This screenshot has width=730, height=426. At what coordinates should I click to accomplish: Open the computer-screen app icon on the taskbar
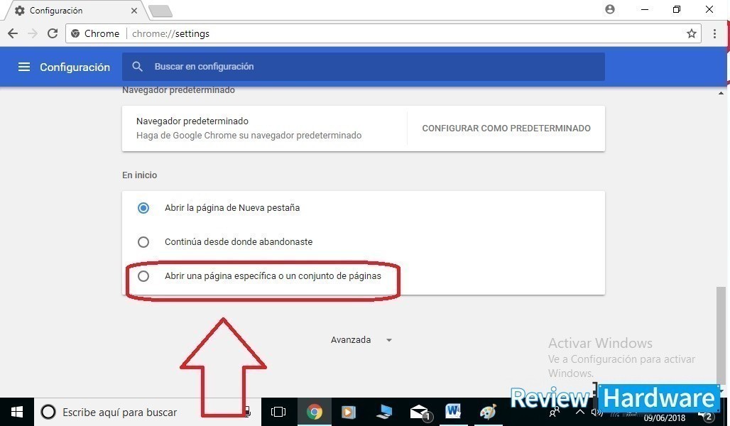(384, 412)
